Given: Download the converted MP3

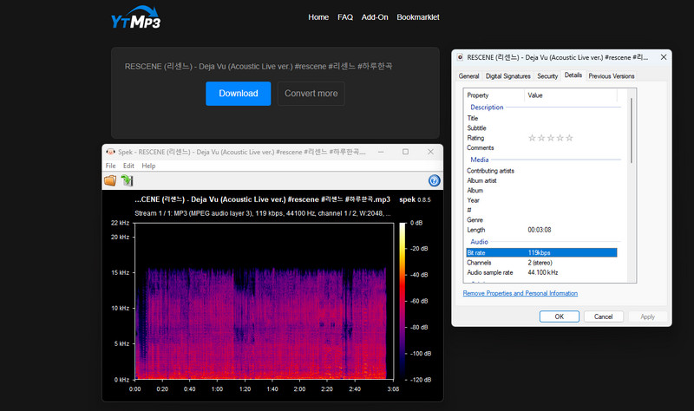Looking at the screenshot, I should pos(238,94).
